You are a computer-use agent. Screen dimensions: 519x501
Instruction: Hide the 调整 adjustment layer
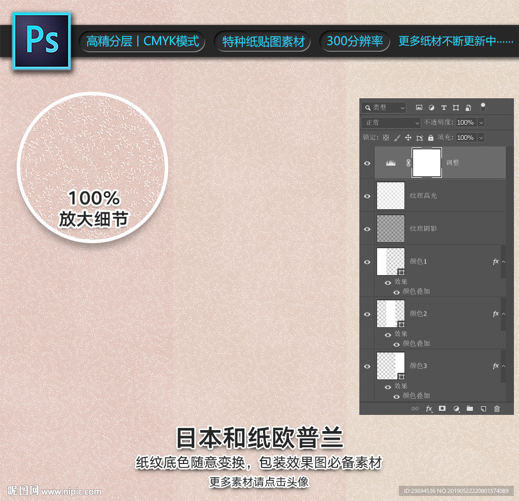[x=367, y=163]
